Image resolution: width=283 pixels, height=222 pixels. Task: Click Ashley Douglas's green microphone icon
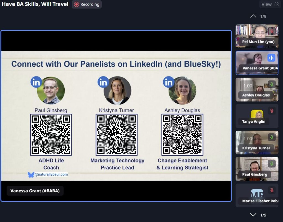pyautogui.click(x=272, y=84)
